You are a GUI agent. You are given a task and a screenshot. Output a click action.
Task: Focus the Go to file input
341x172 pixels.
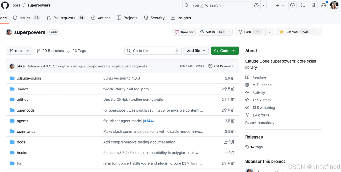point(153,51)
